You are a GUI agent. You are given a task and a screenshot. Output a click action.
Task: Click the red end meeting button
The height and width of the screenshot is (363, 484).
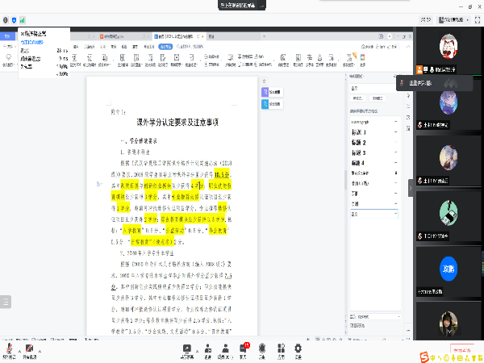(461, 351)
